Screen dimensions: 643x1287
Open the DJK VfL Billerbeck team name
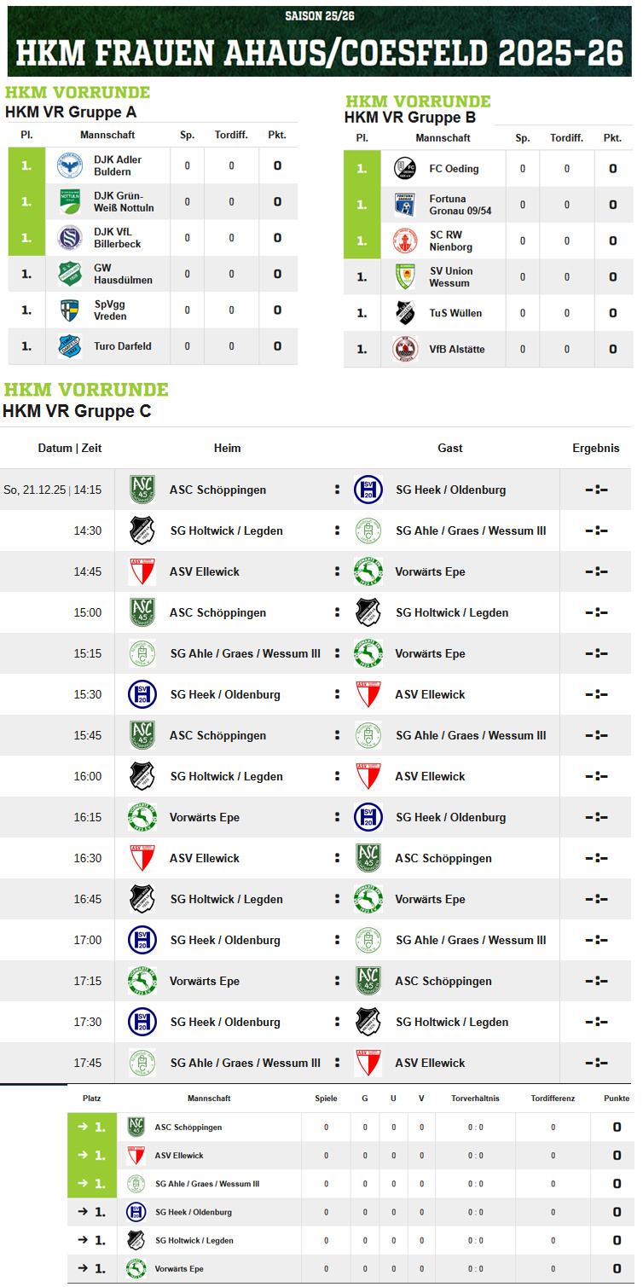[117, 237]
